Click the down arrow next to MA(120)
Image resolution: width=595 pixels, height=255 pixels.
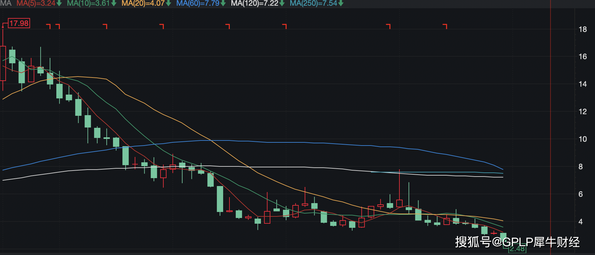point(282,4)
